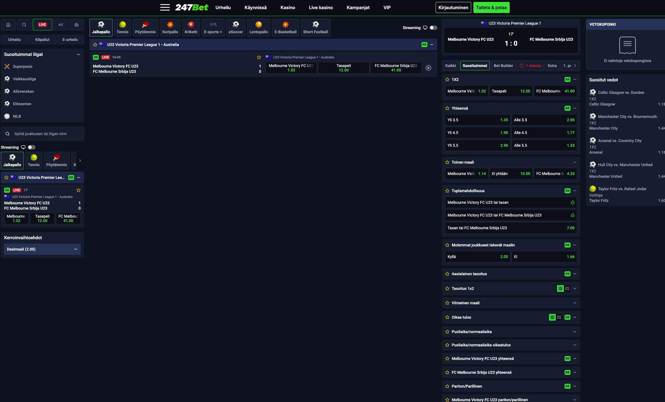Click the team or league search field
The width and height of the screenshot is (665, 402).
[42, 134]
